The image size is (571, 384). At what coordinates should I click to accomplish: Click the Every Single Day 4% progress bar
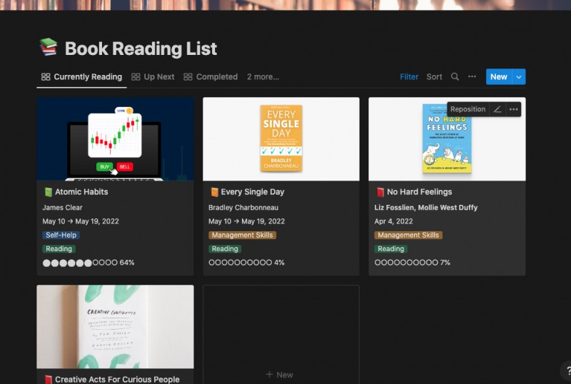(246, 263)
